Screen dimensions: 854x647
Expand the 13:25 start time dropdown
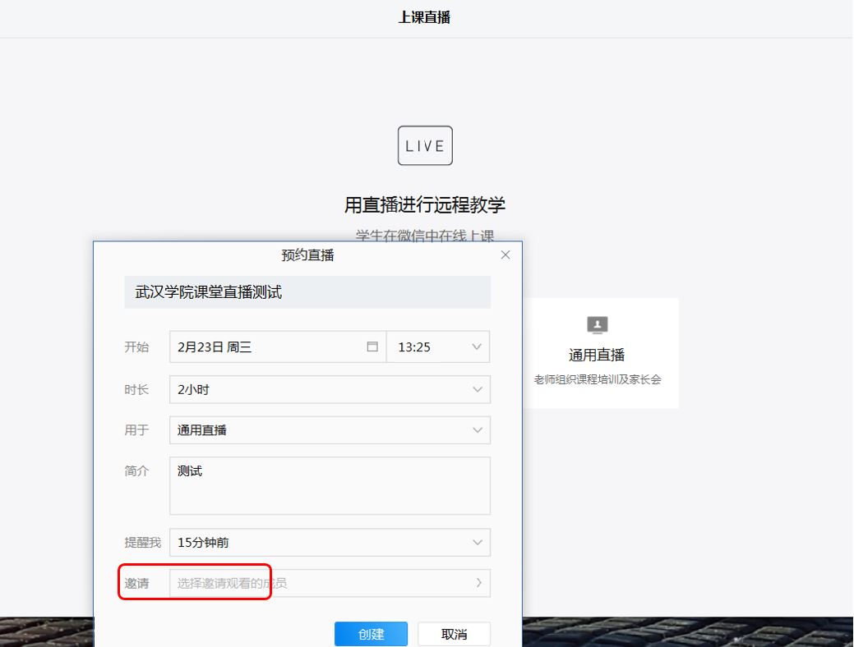click(x=437, y=346)
